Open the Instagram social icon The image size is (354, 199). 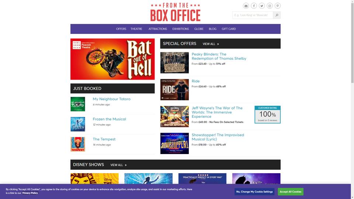tap(270, 6)
